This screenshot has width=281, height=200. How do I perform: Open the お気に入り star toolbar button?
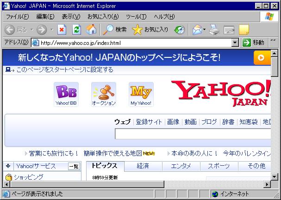150,30
